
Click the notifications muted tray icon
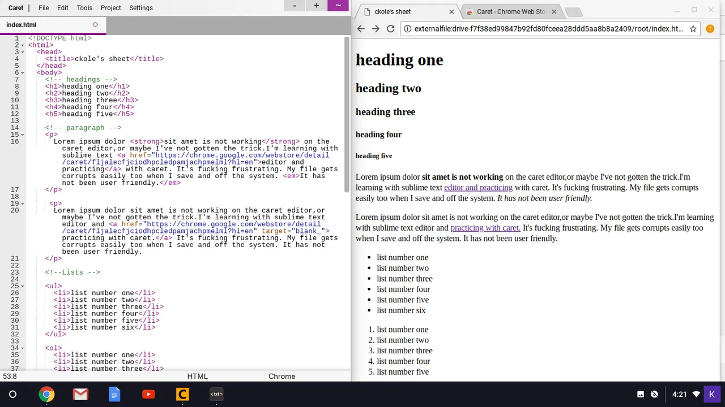[654, 395]
